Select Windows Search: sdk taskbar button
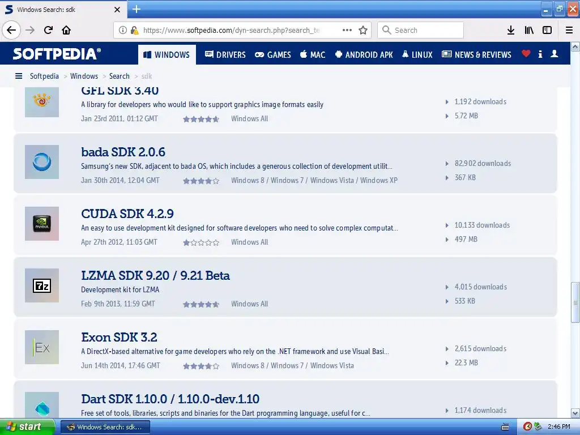 (x=105, y=427)
